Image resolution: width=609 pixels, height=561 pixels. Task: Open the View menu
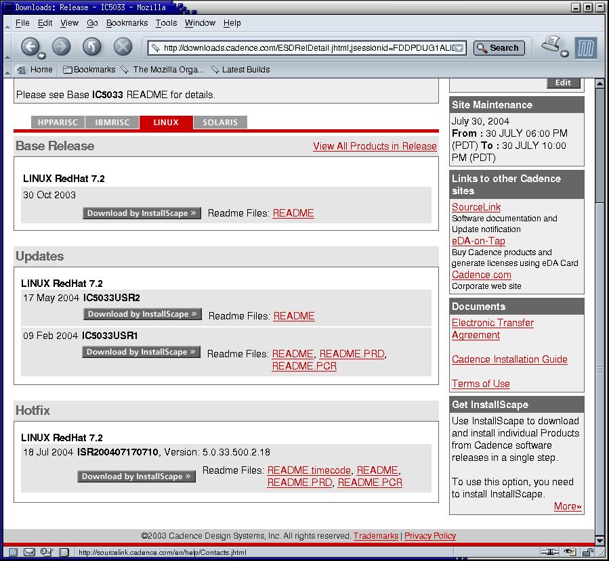click(70, 23)
